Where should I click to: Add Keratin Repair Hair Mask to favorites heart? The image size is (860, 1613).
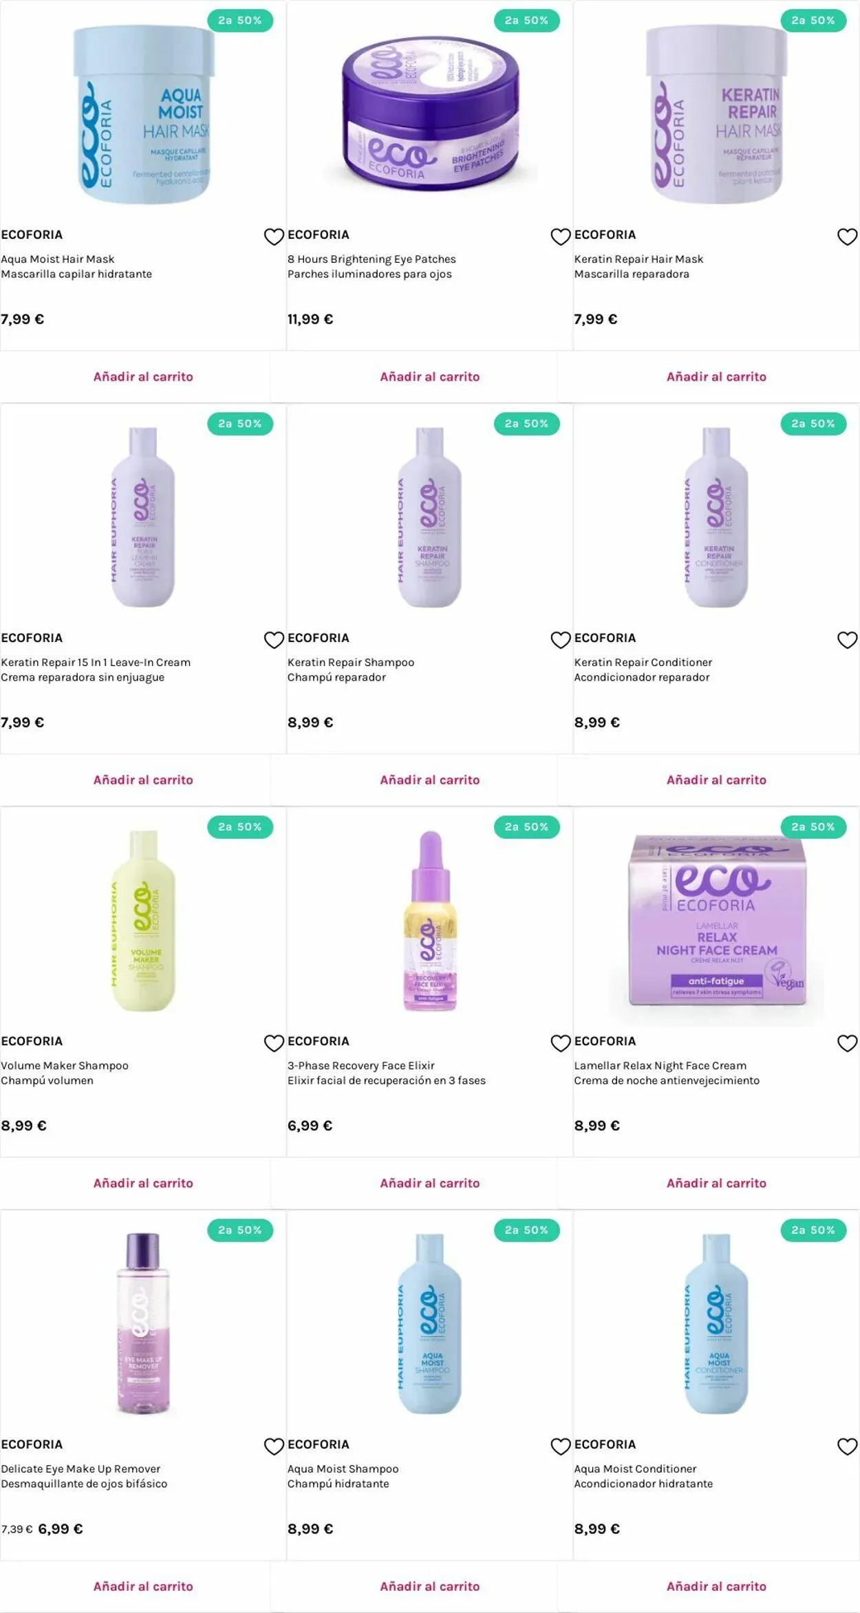[x=847, y=237]
